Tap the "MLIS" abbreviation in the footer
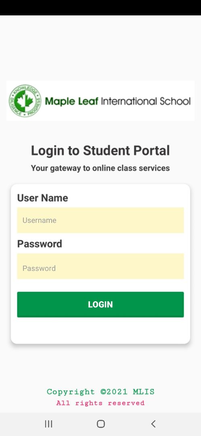 (x=143, y=392)
